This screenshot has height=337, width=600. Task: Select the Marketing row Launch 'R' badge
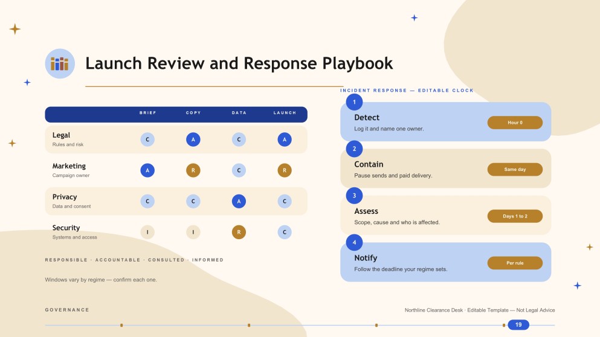pos(285,170)
